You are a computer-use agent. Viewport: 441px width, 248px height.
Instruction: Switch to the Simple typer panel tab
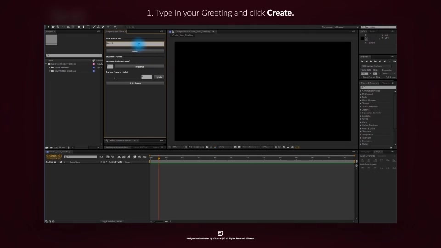pos(115,32)
